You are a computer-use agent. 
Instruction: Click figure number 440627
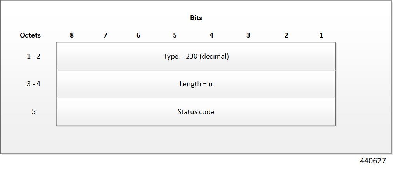(373, 161)
